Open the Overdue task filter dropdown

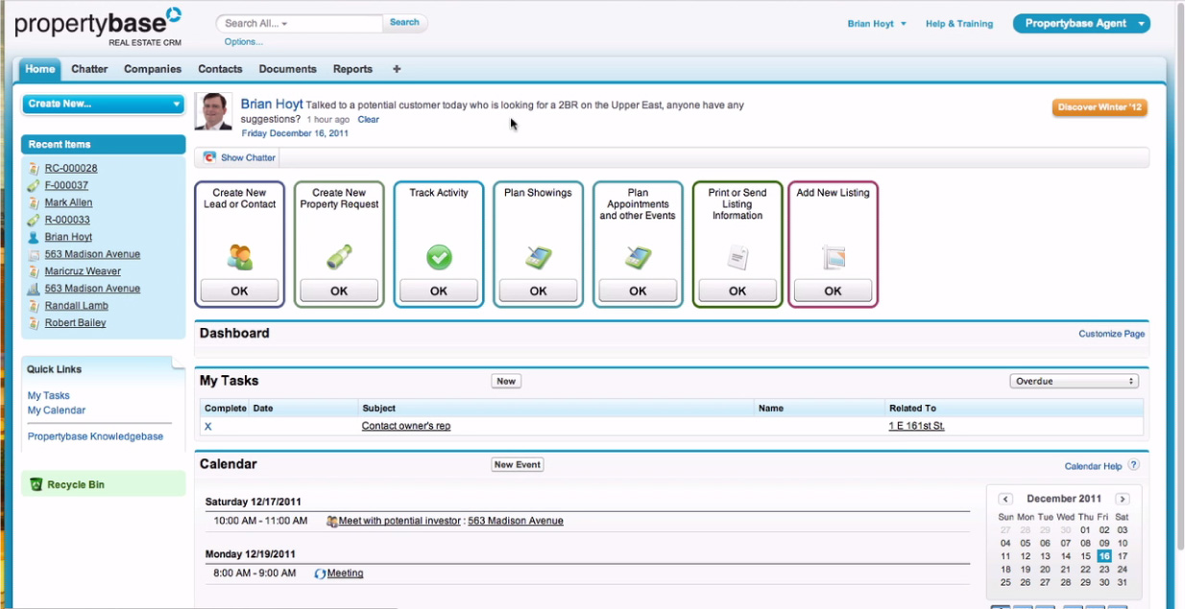(x=1074, y=382)
